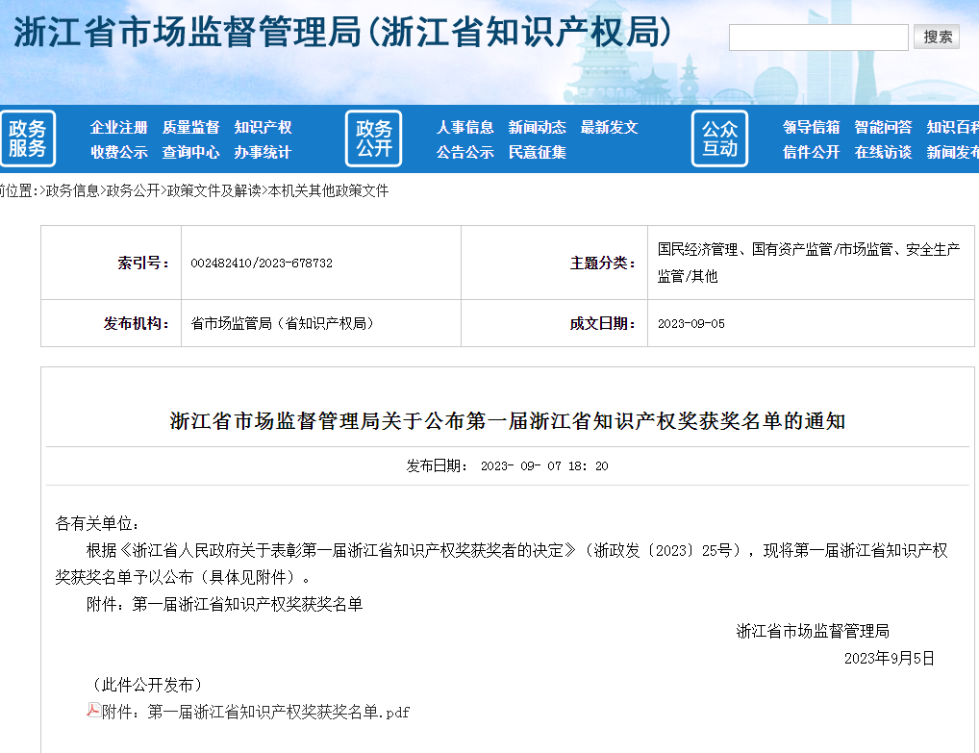This screenshot has width=979, height=753.
Task: Open the 新闻动态 section
Action: 540,126
